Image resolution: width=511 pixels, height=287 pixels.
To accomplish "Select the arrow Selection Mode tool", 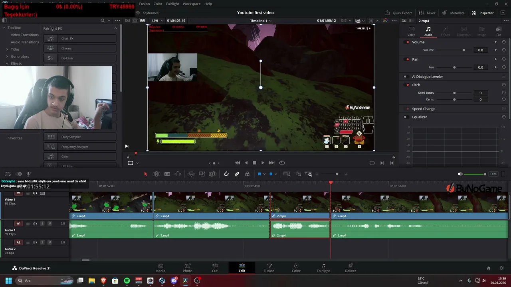I will 145,174.
